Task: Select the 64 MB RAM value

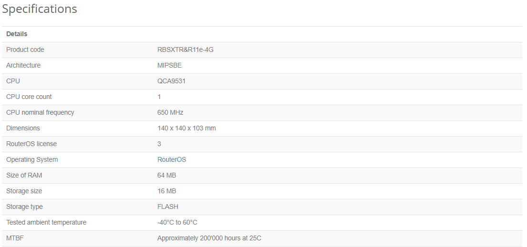Action: (x=167, y=176)
